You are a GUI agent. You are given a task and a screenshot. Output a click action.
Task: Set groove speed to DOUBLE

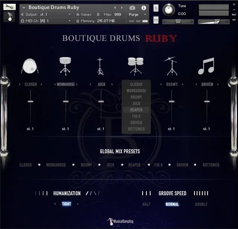click(x=201, y=204)
